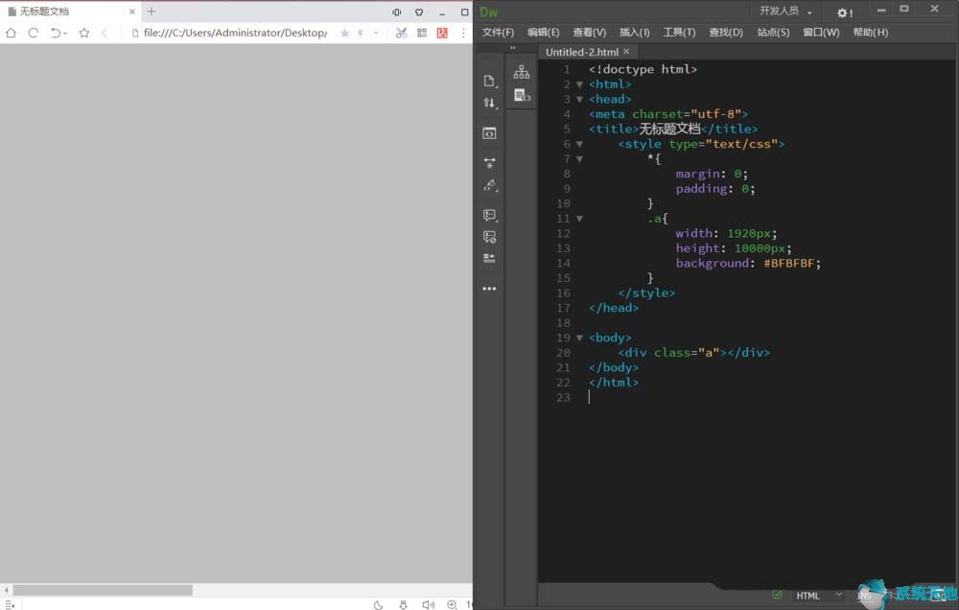Click the browser address bar URL
This screenshot has width=959, height=610.
[x=236, y=33]
